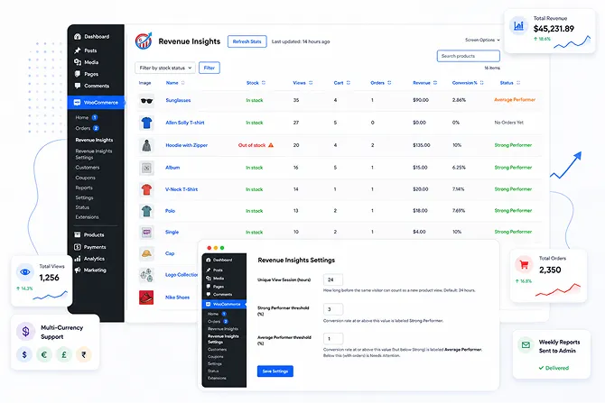Sort by the Cart column header
Image resolution: width=605 pixels, height=403 pixels.
pyautogui.click(x=342, y=83)
